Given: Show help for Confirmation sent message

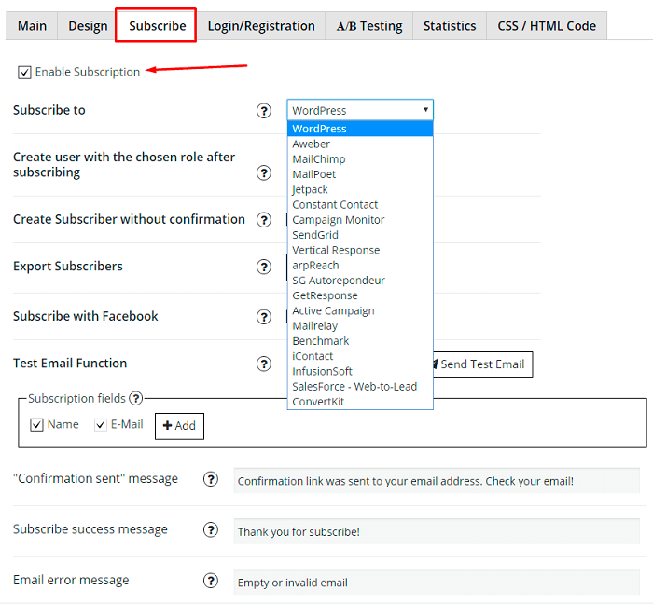Looking at the screenshot, I should point(211,479).
